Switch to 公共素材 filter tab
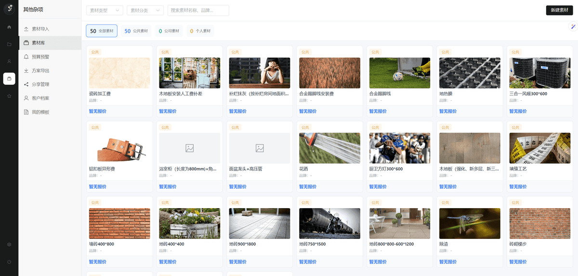This screenshot has height=276, width=578. [136, 31]
